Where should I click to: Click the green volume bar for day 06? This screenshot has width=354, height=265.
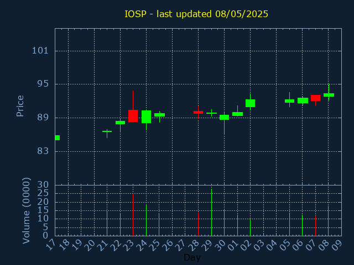point(303,225)
